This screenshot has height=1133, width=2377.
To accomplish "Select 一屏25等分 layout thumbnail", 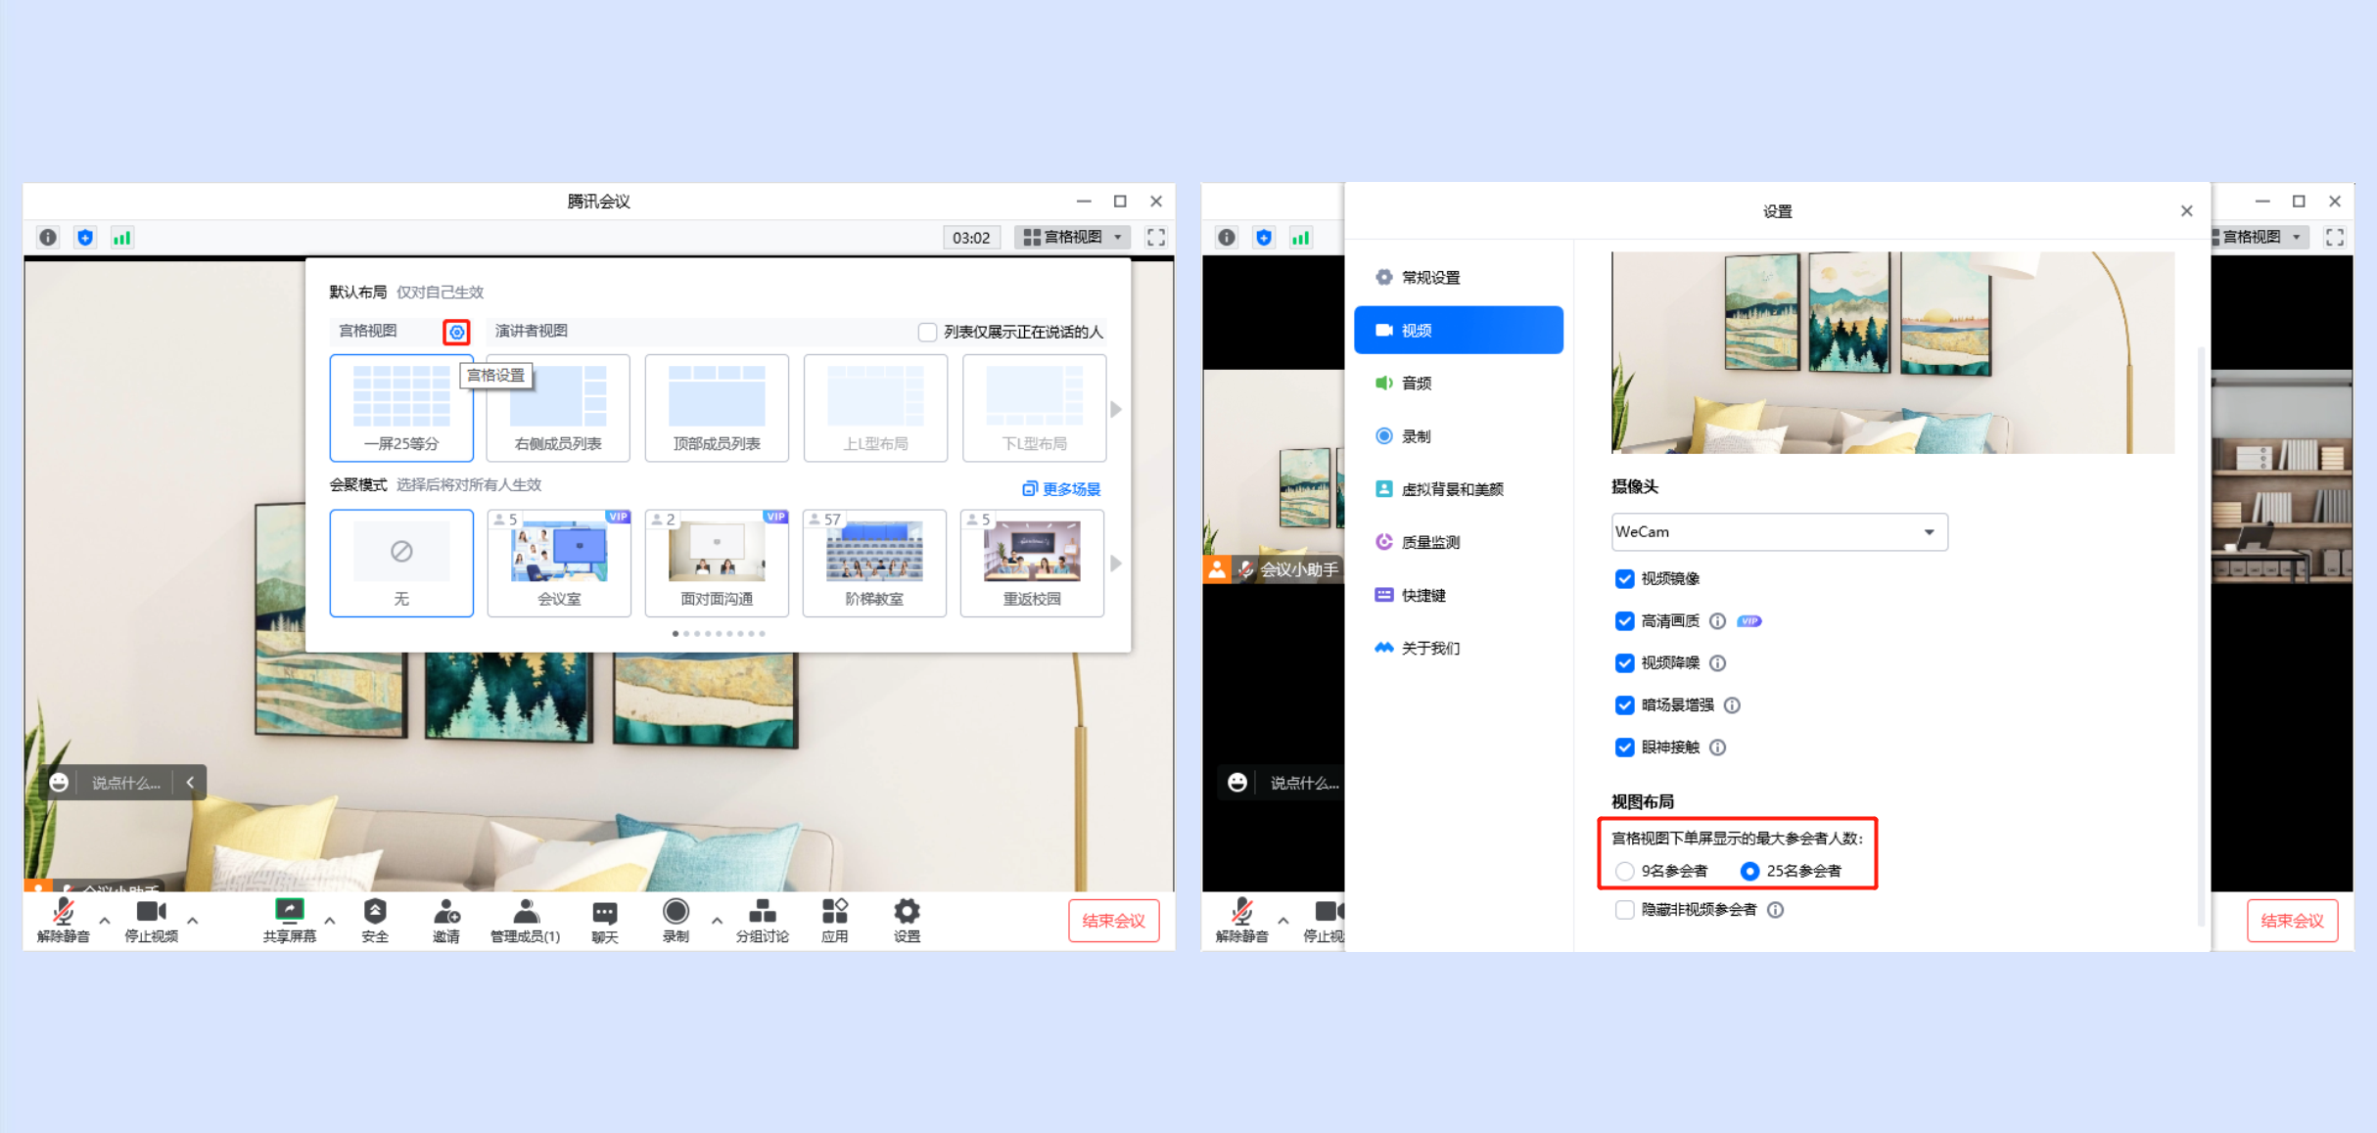I will (401, 408).
